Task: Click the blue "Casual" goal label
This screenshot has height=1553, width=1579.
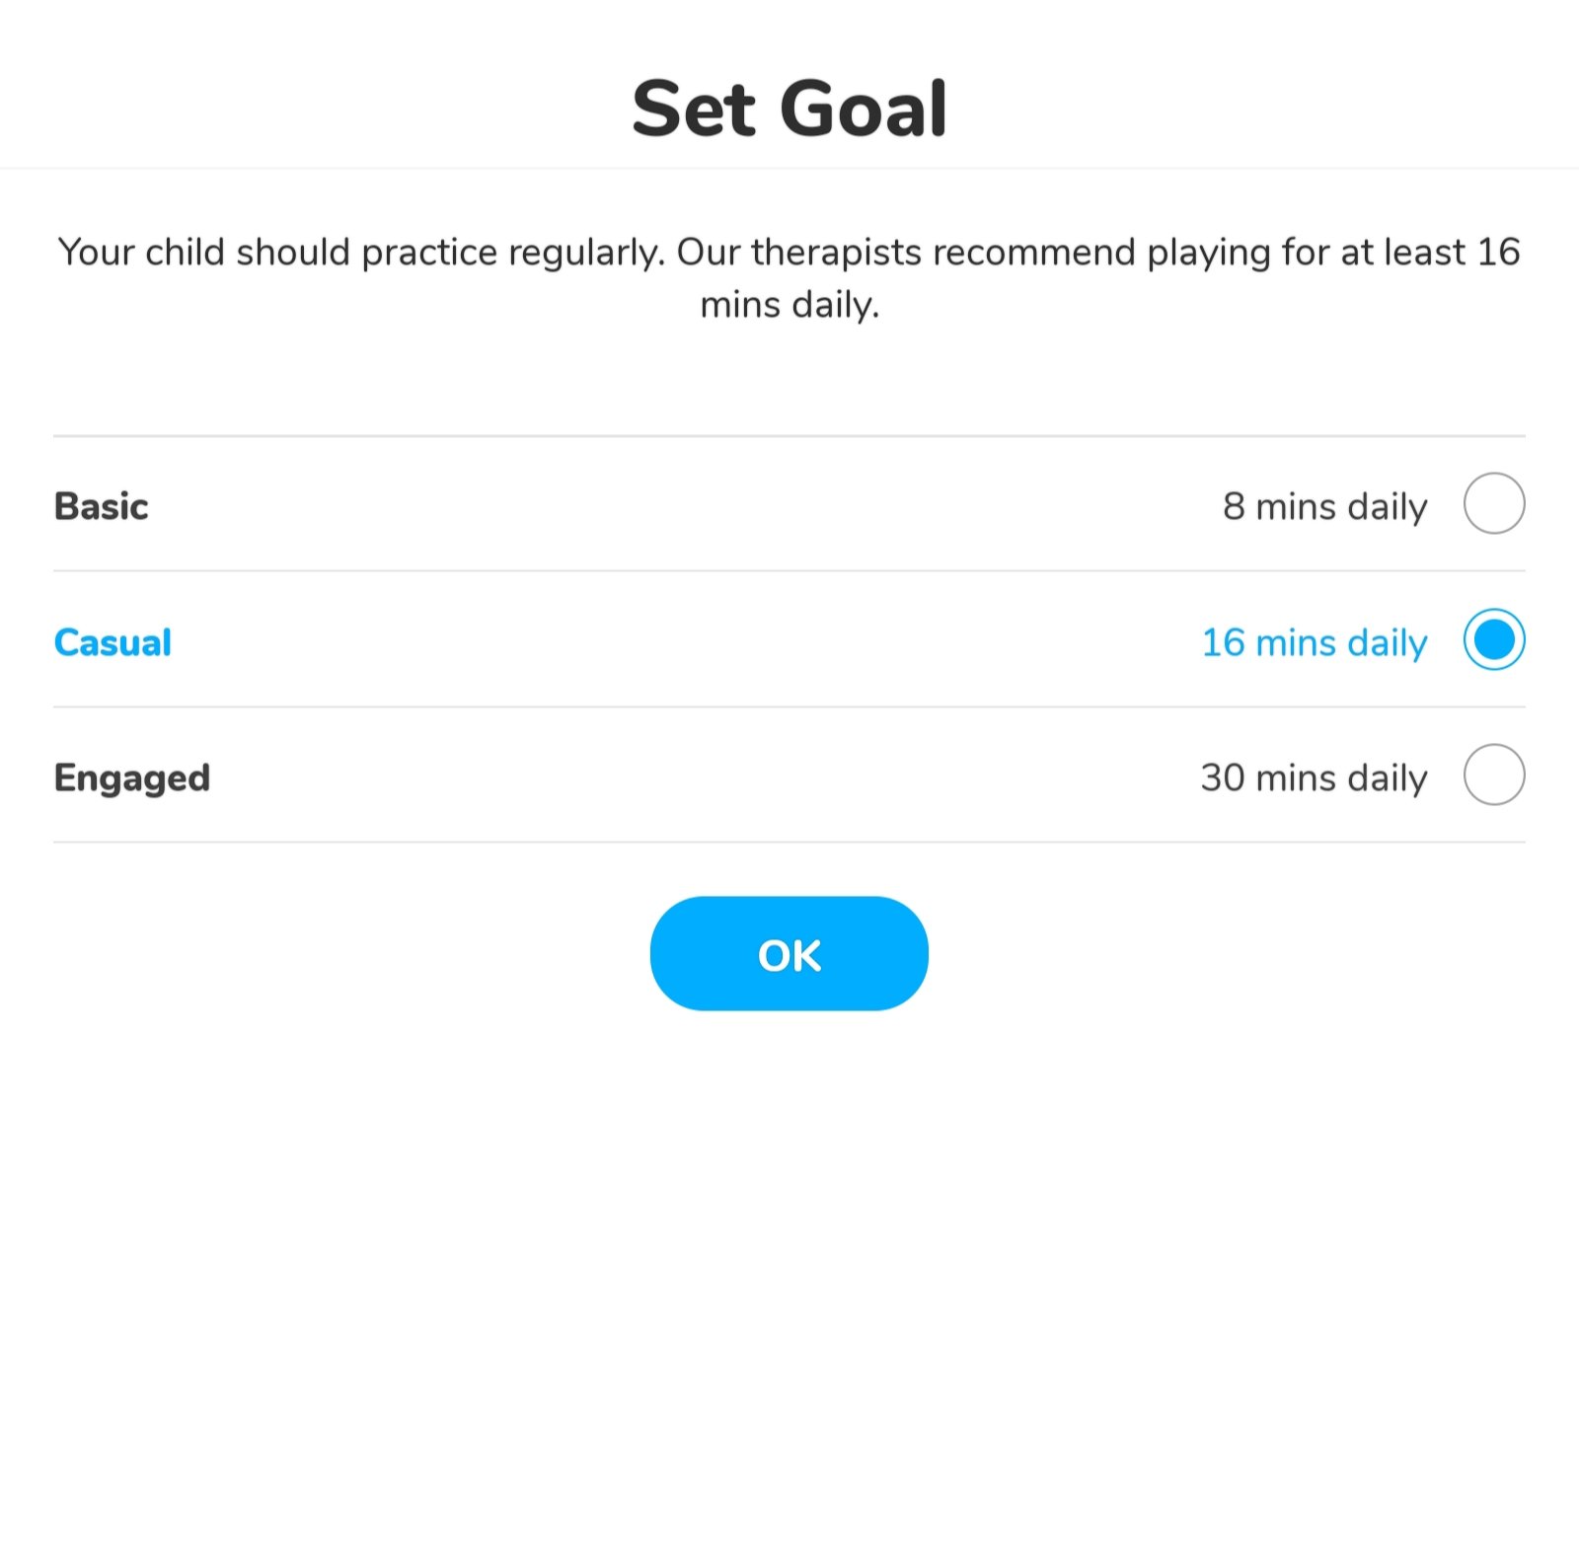Action: (x=113, y=642)
